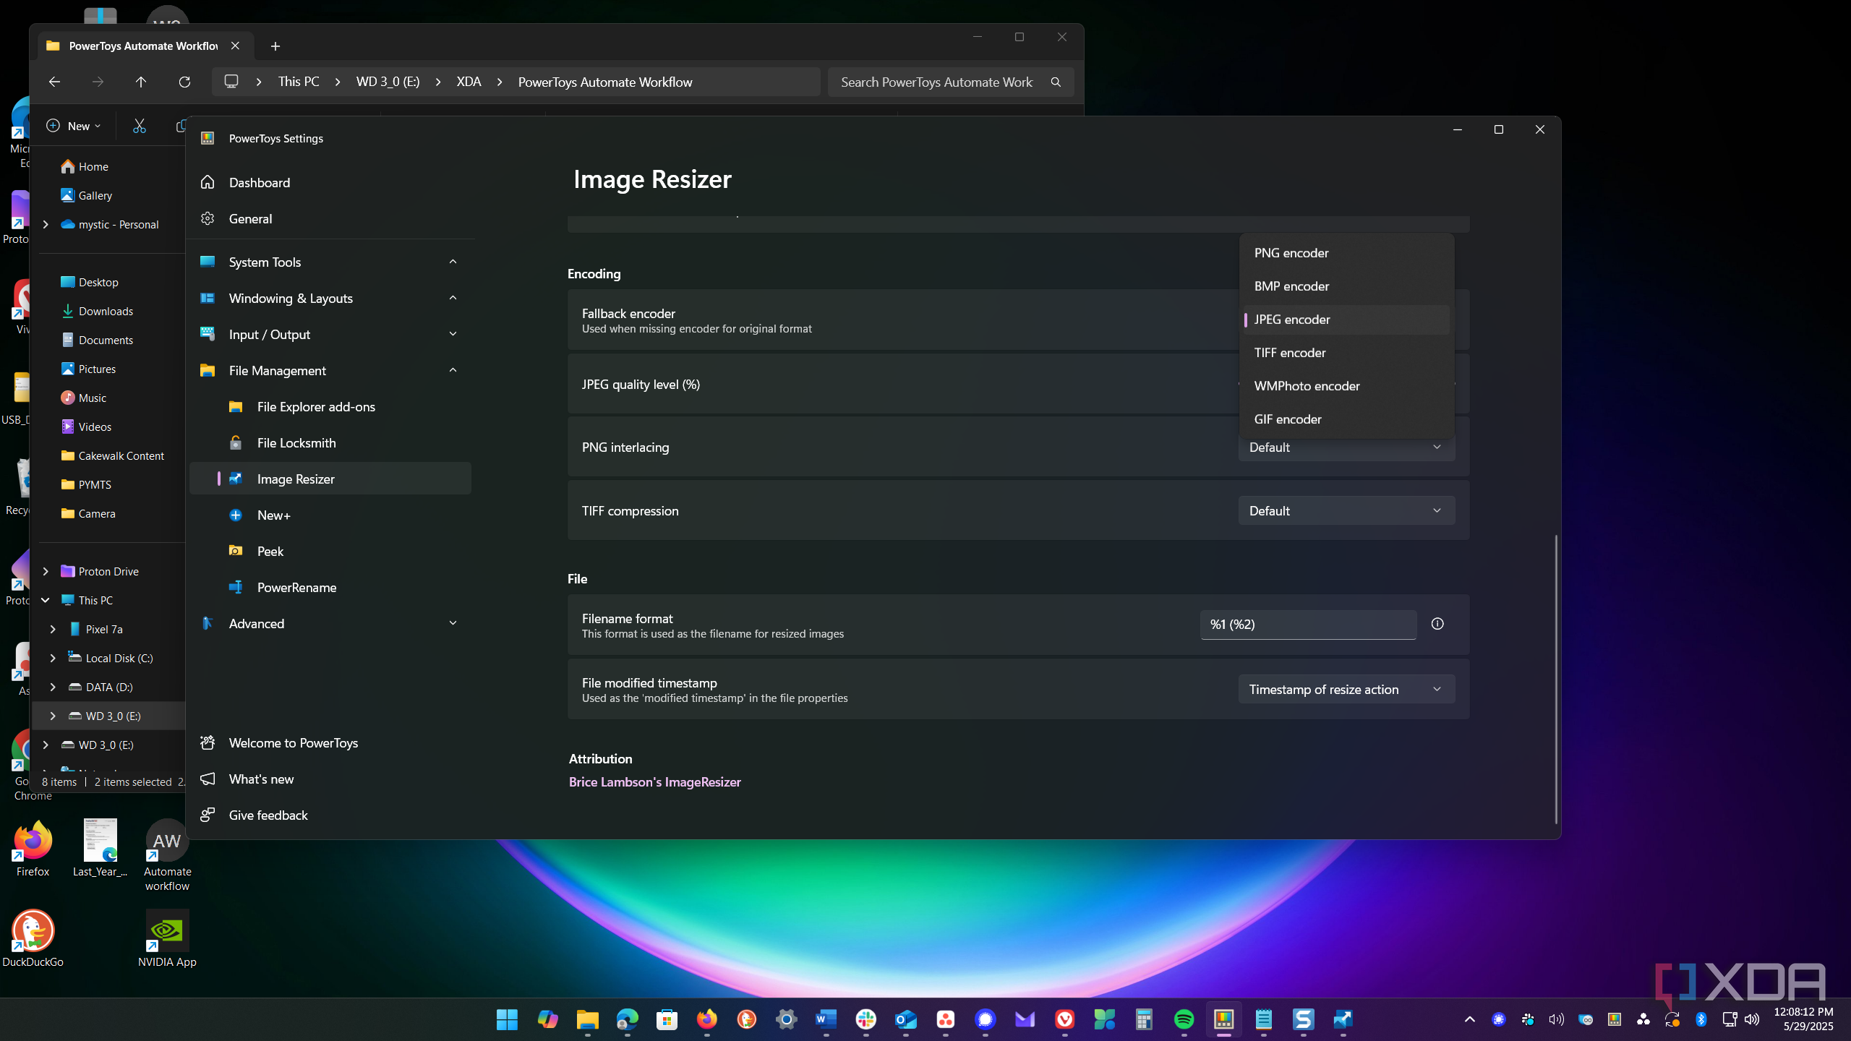This screenshot has width=1851, height=1041.
Task: Expand the Input / Output section
Action: click(x=453, y=334)
